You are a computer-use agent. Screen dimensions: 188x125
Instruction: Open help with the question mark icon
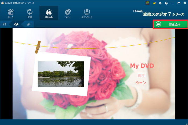click(x=166, y=3)
